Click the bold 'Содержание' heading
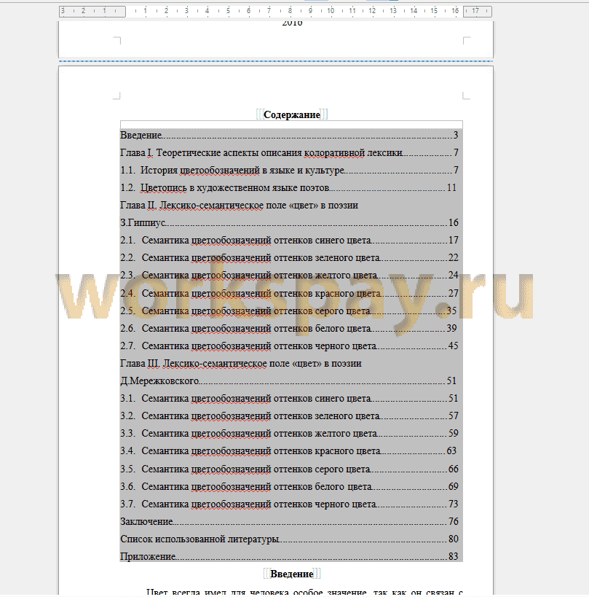The width and height of the screenshot is (589, 597). (x=292, y=114)
